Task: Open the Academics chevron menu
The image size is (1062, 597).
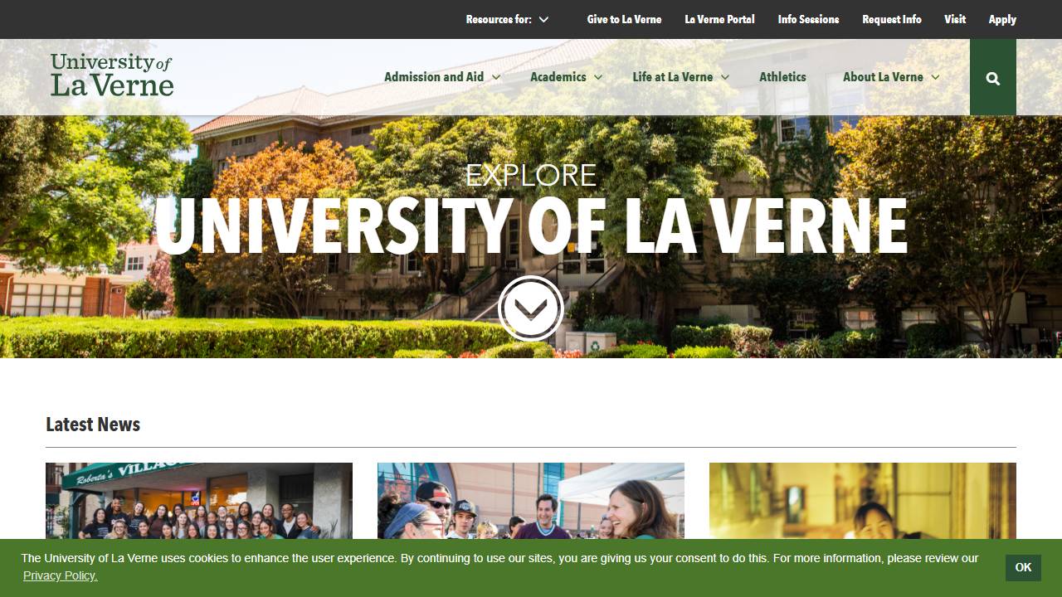Action: click(x=567, y=77)
